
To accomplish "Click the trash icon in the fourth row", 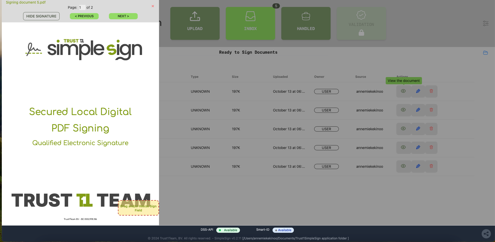I will [x=431, y=147].
